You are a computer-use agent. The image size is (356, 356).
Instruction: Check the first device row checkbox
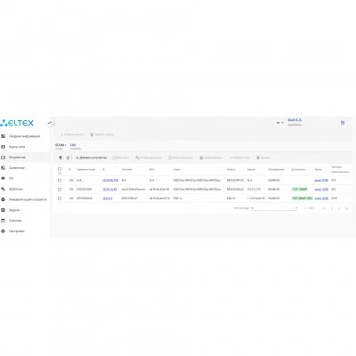coord(60,181)
